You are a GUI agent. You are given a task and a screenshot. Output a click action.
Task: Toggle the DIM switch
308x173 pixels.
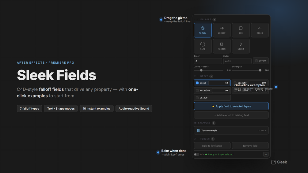[196, 154]
